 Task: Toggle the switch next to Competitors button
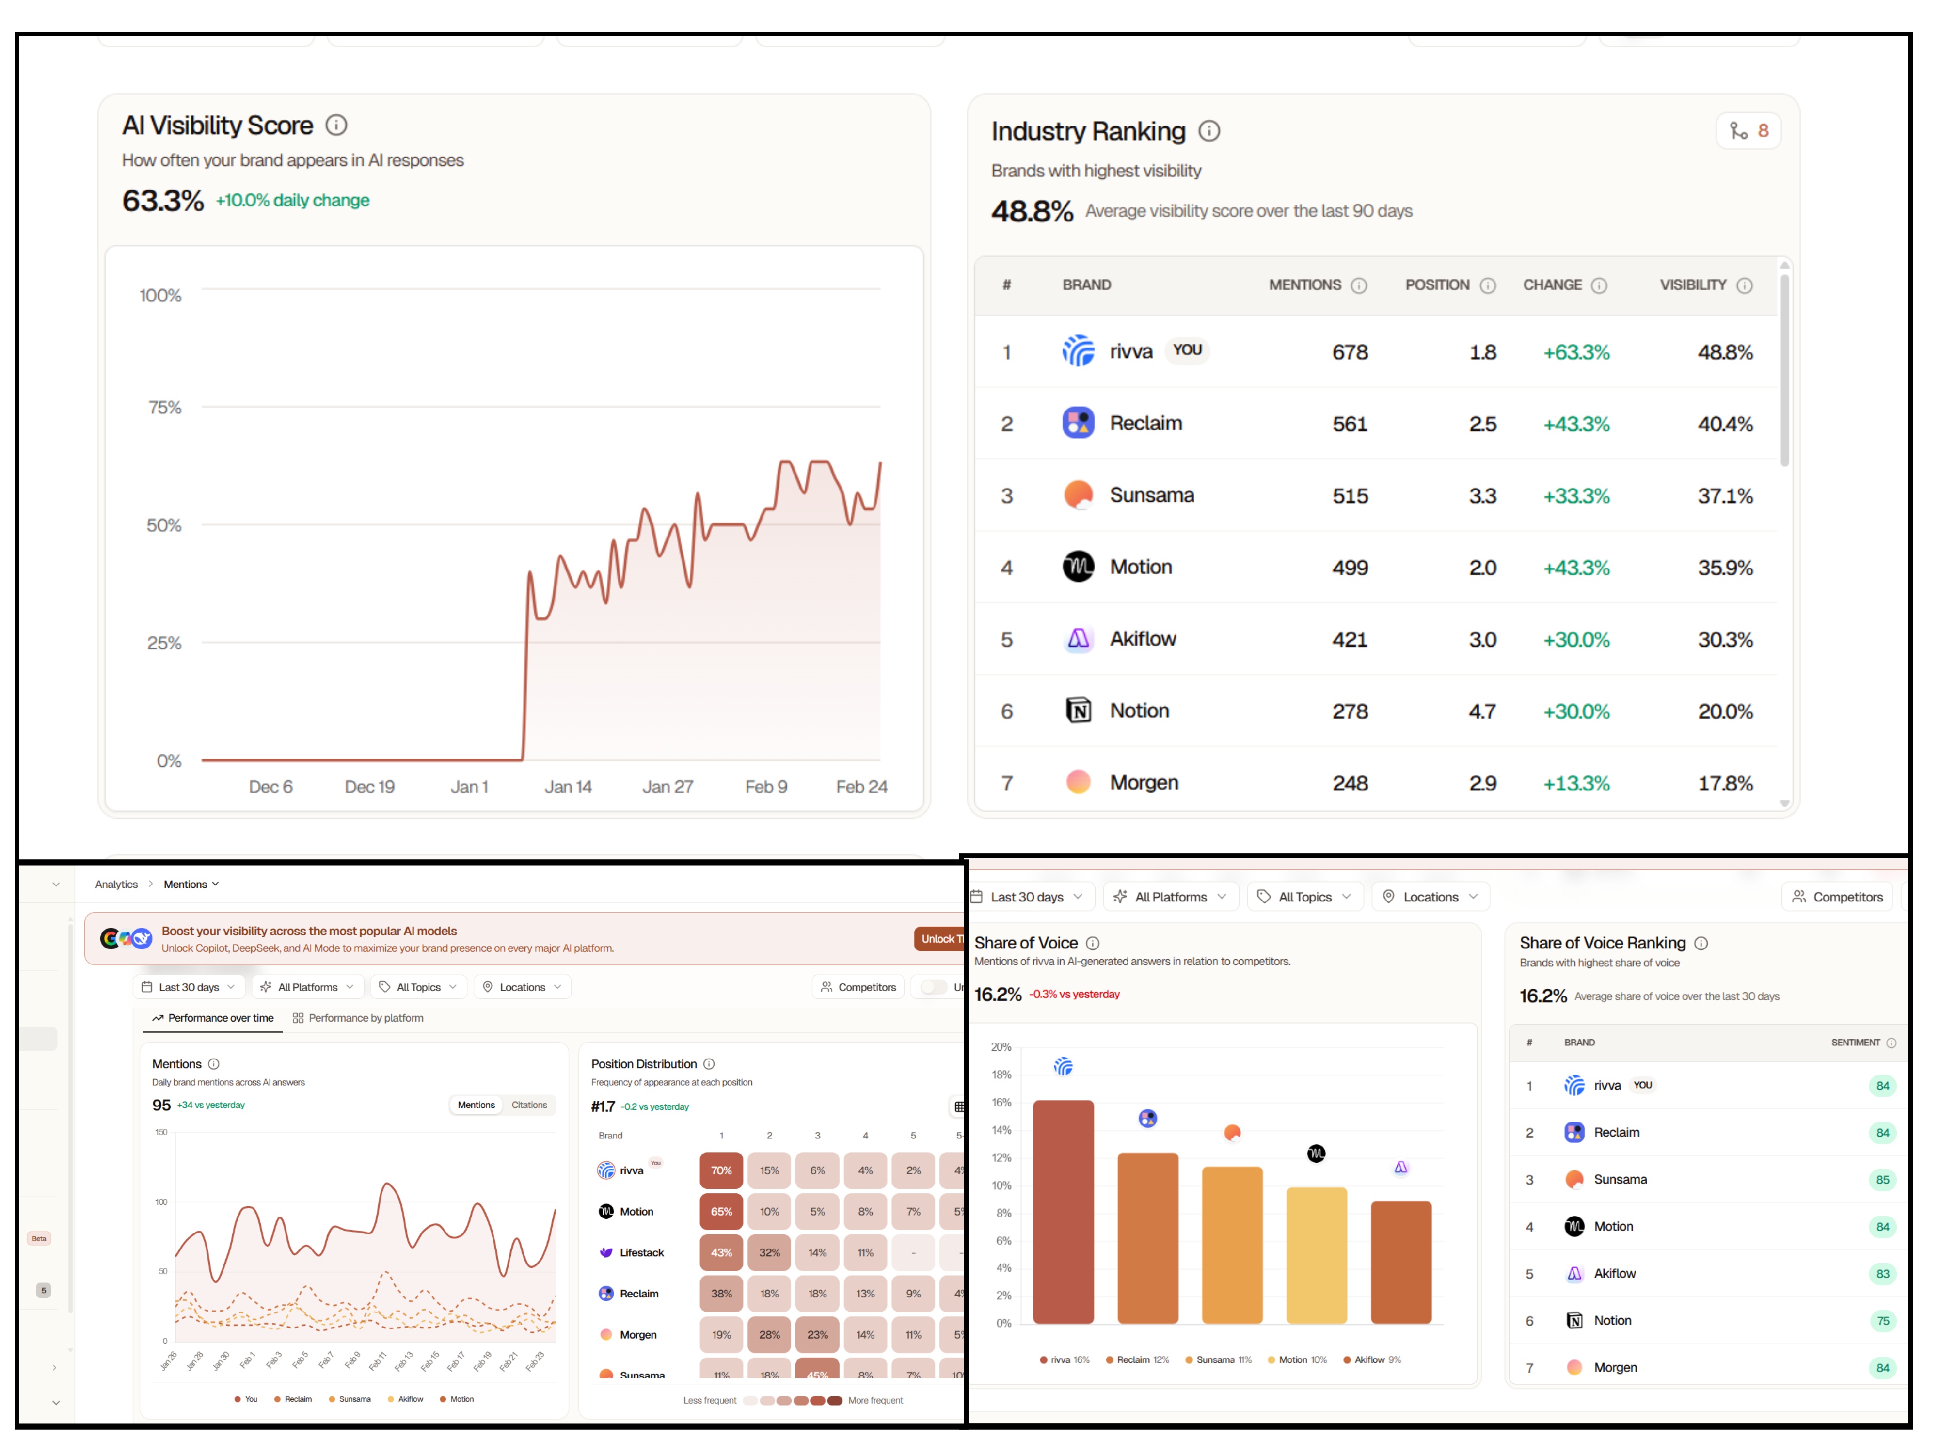(934, 987)
